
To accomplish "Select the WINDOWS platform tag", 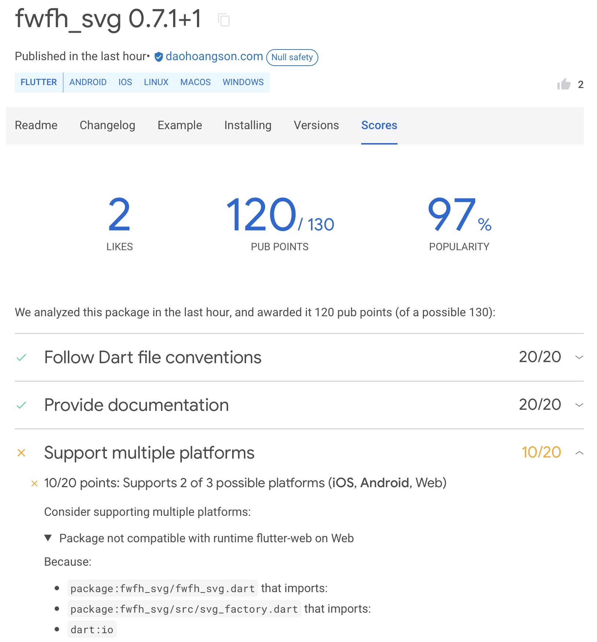I will (x=243, y=82).
